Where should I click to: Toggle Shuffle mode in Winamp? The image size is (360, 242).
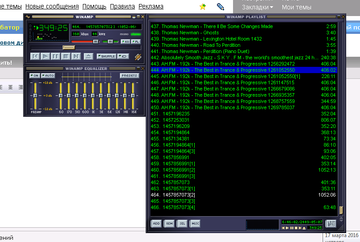[106, 56]
